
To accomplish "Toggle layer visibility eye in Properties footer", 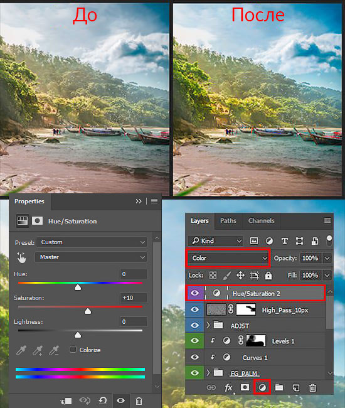I will [120, 400].
